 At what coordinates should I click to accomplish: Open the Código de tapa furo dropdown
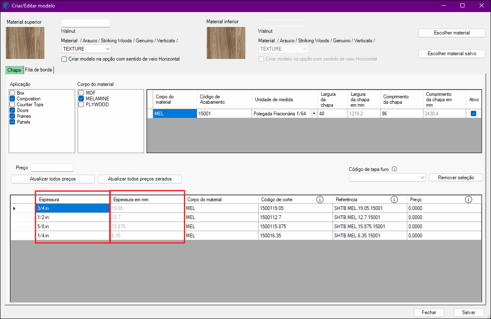point(387,178)
